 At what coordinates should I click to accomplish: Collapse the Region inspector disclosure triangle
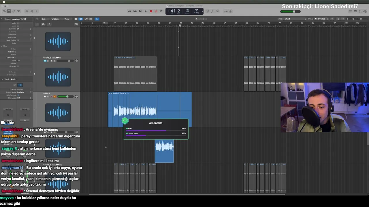2,19
